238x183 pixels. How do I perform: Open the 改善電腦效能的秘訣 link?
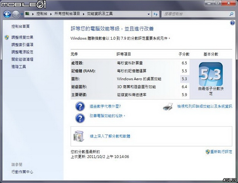pos(107,116)
